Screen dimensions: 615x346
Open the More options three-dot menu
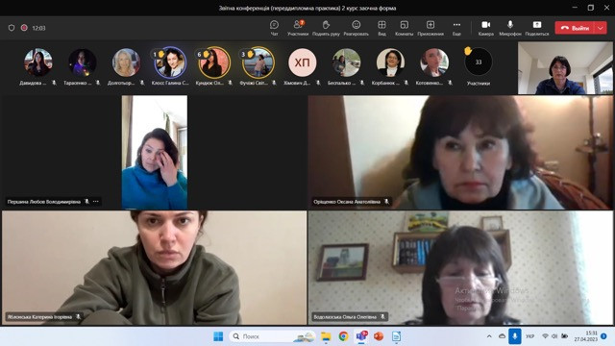tap(456, 25)
